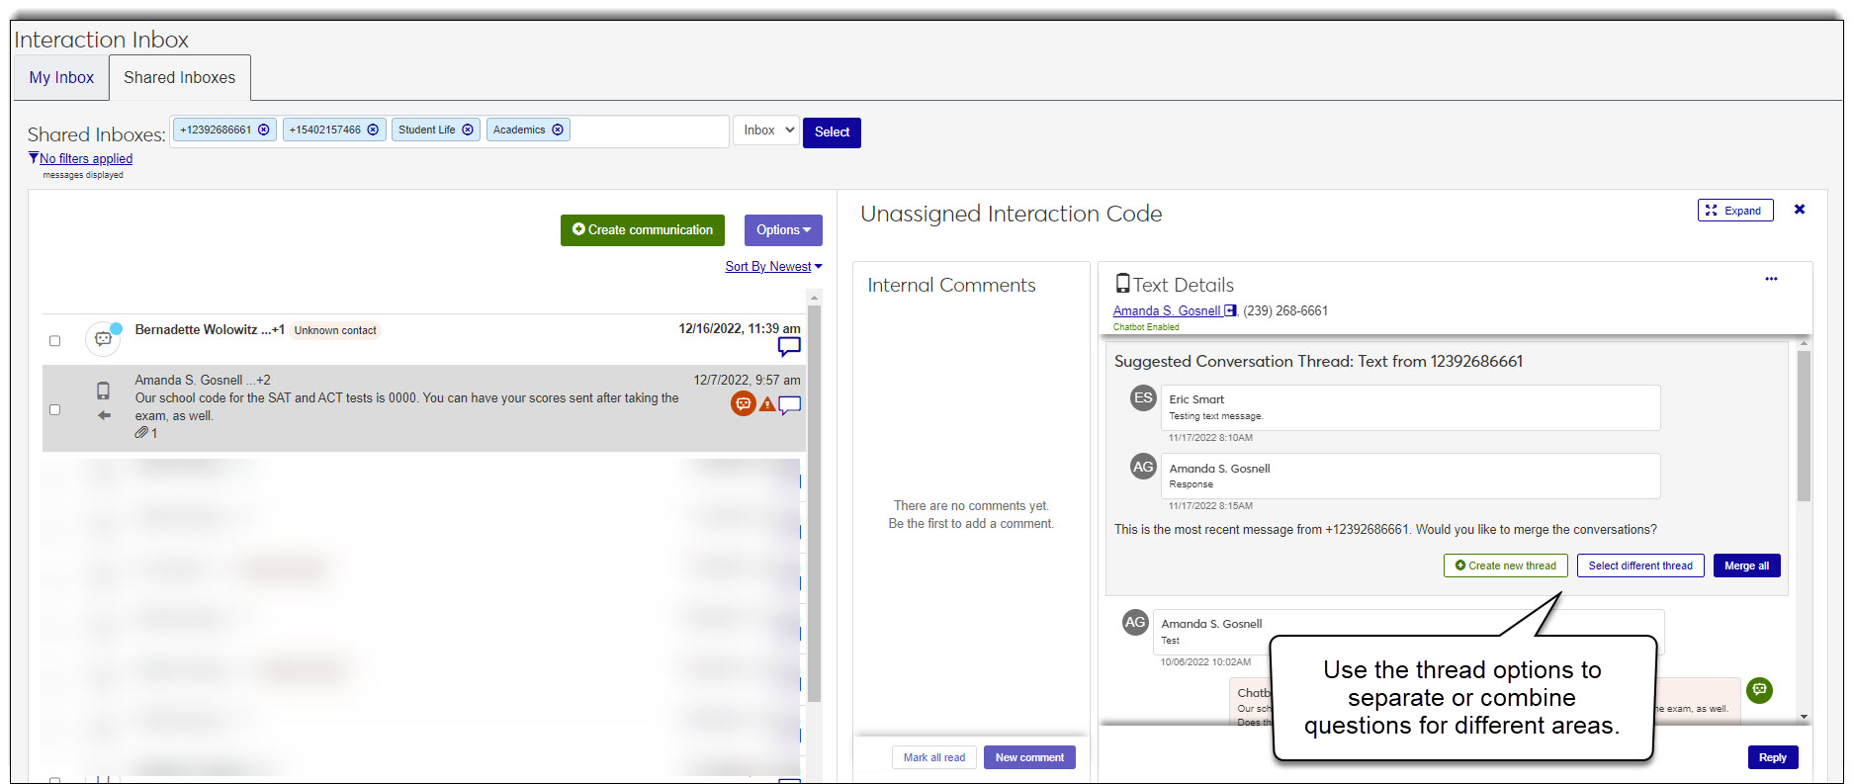The height and width of the screenshot is (784, 1854).
Task: Click the Merge all button
Action: point(1746,566)
